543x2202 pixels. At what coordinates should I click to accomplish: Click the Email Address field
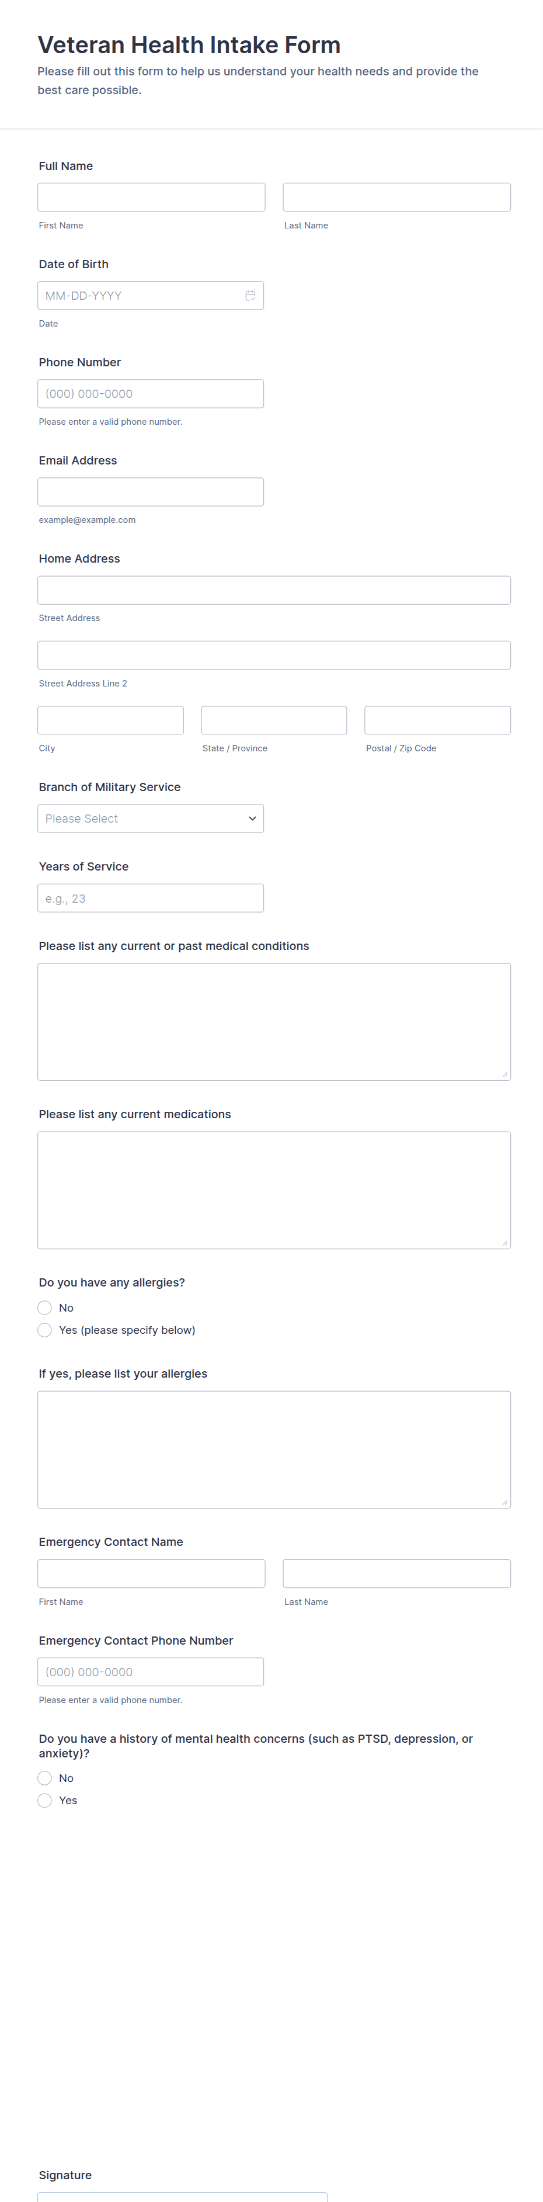tap(150, 493)
